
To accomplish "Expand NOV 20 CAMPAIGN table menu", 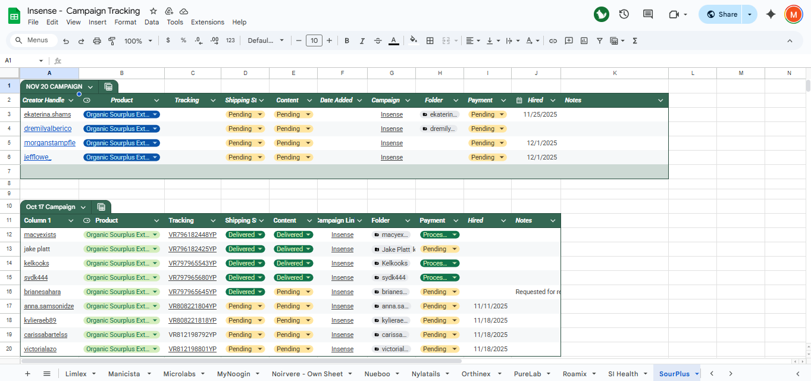I will coord(90,87).
